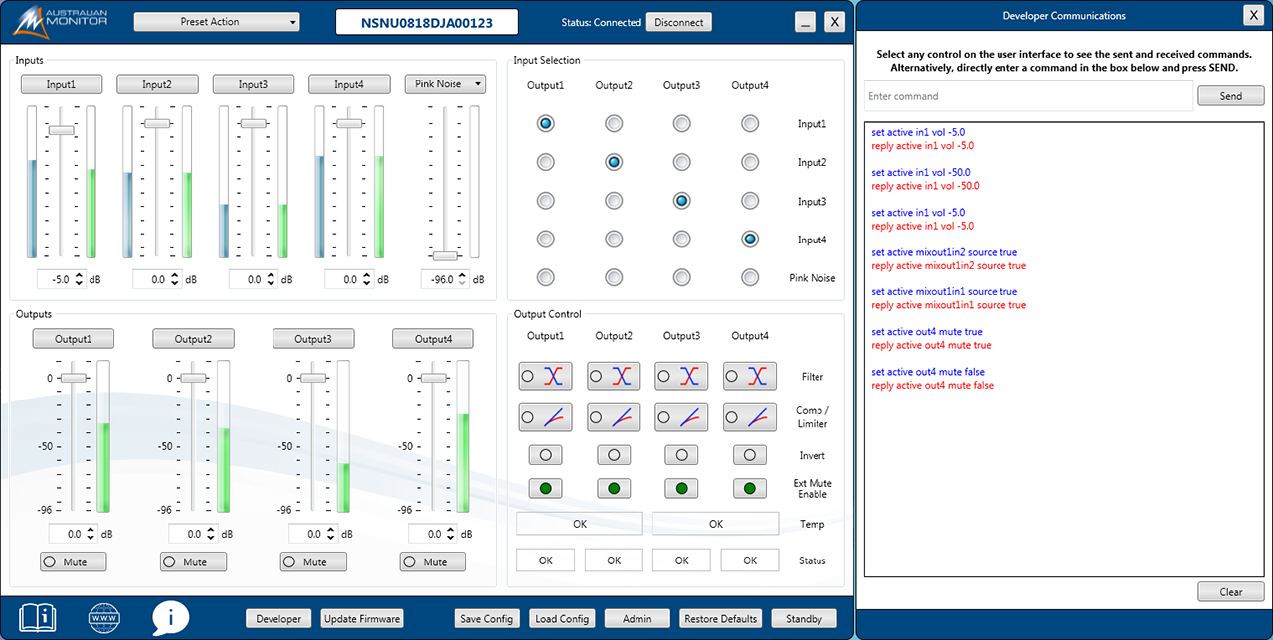Expand the Pink Noise dropdown
Image resolution: width=1273 pixels, height=640 pixels.
[x=445, y=84]
